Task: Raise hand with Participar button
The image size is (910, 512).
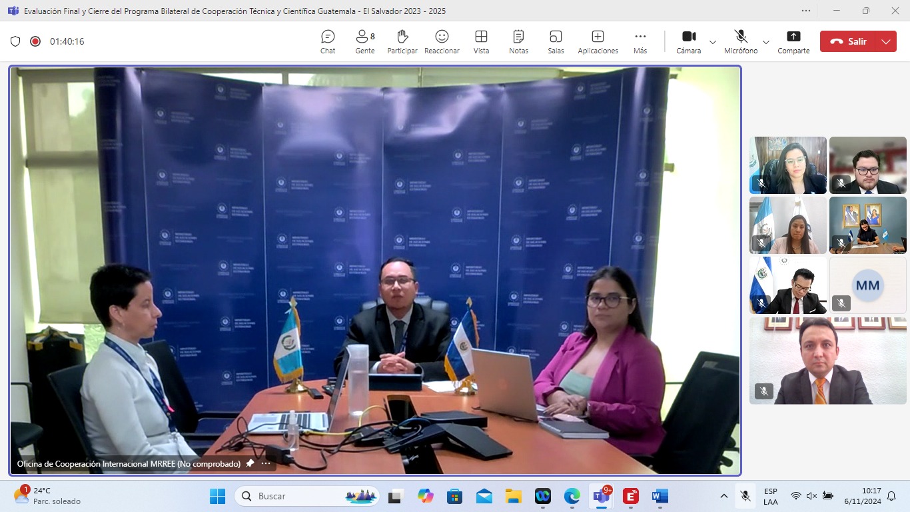Action: [x=402, y=41]
